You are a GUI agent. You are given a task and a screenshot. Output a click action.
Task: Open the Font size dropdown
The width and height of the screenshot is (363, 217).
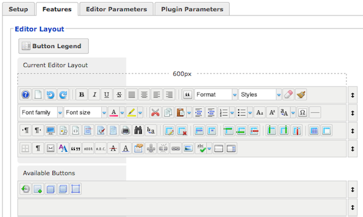coord(86,113)
